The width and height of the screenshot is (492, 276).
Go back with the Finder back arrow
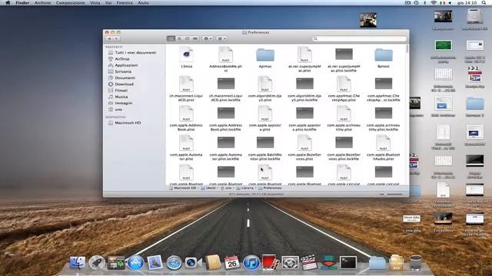click(x=109, y=38)
